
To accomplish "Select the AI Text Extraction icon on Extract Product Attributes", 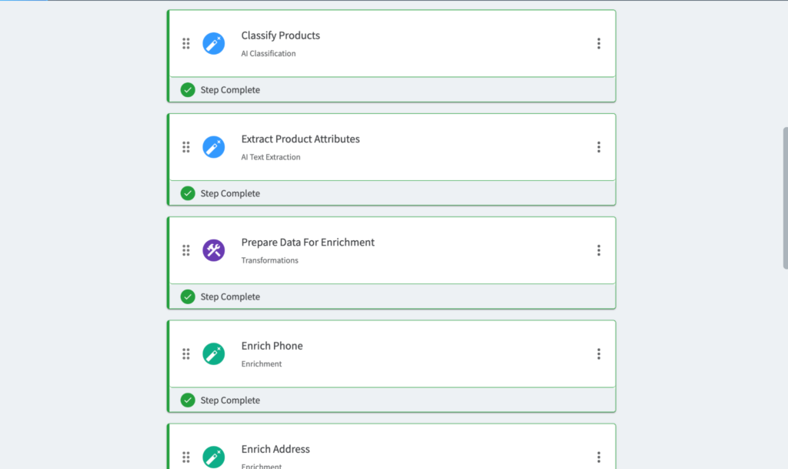I will click(x=213, y=146).
